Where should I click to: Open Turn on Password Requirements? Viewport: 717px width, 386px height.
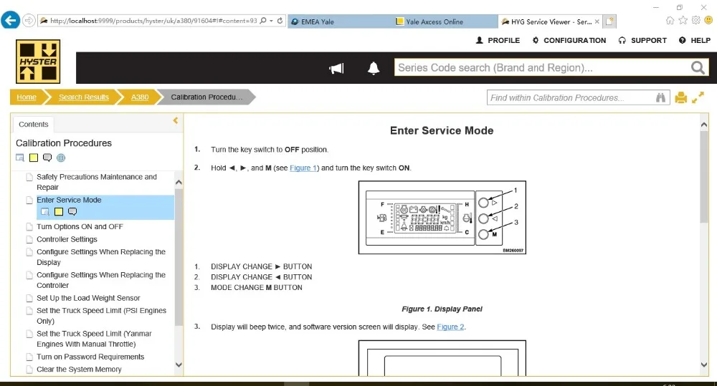coord(90,357)
